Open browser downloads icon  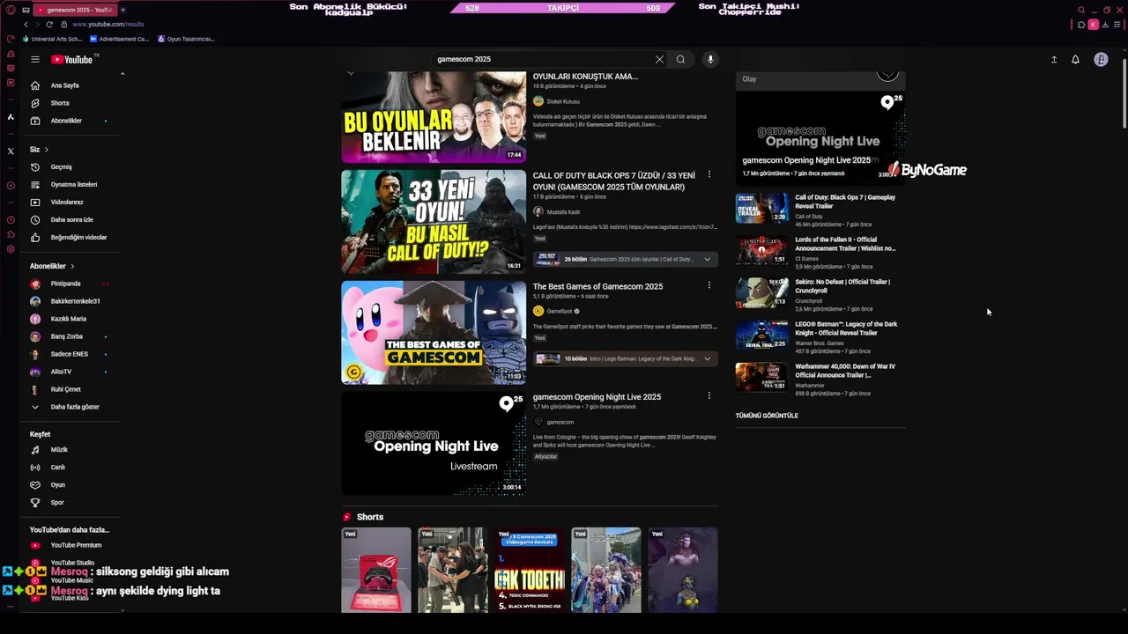coord(1106,25)
